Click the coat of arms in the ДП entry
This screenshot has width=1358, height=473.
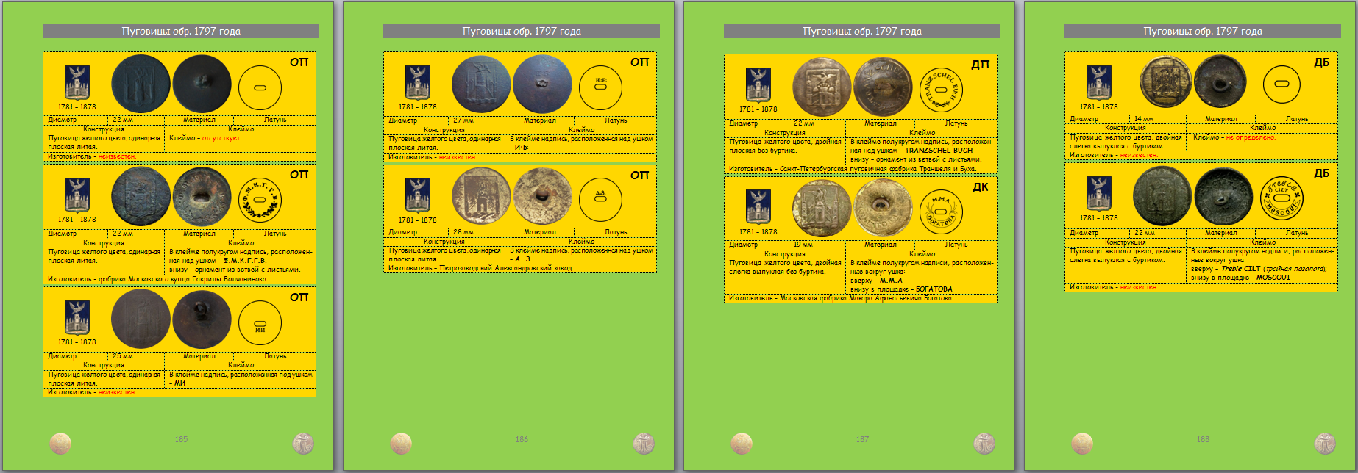pos(758,84)
